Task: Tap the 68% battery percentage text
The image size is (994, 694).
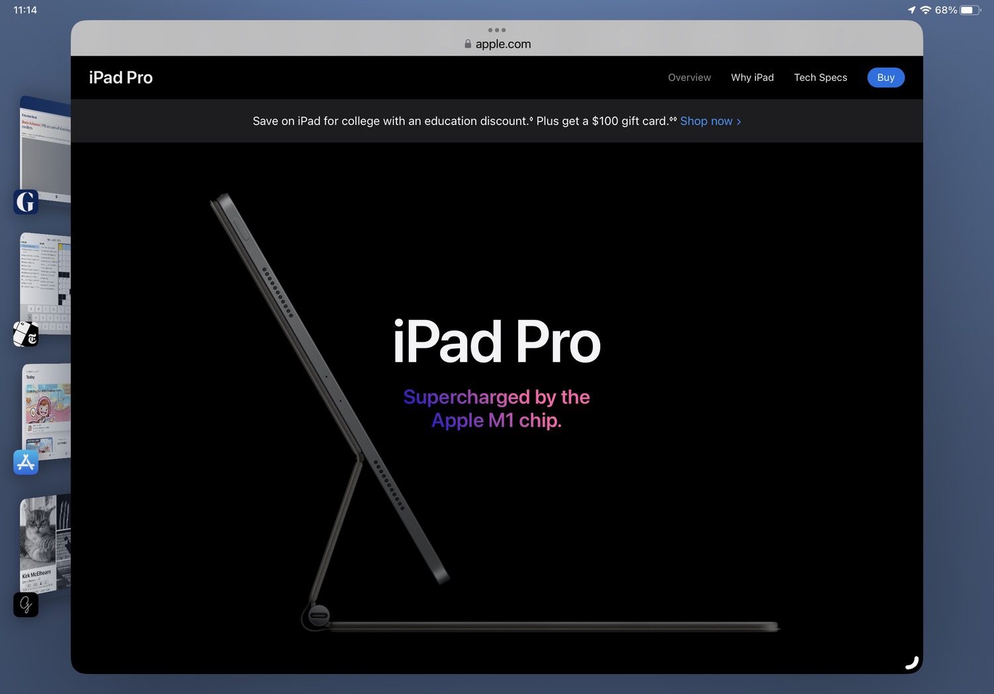Action: (x=946, y=10)
